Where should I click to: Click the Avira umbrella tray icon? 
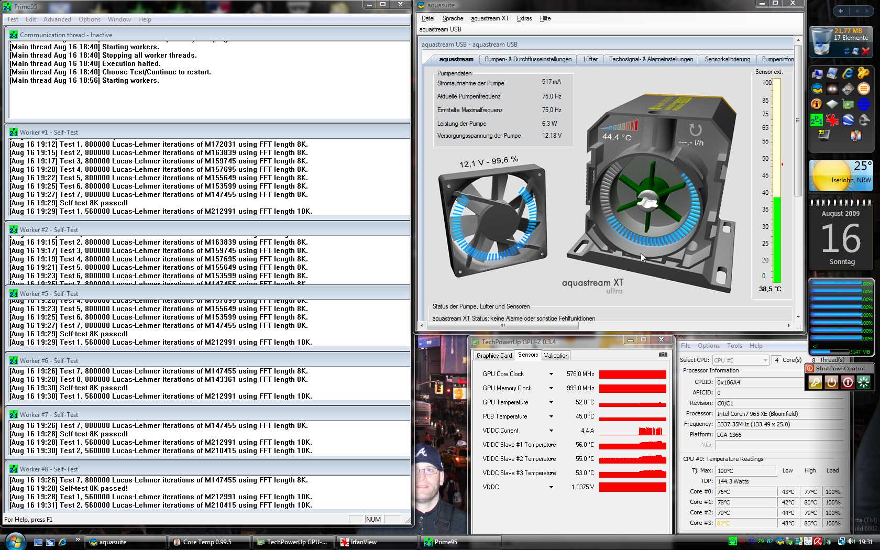(x=818, y=542)
